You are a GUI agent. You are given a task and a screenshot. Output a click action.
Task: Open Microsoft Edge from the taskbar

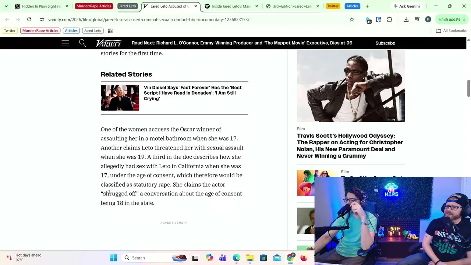pyautogui.click(x=236, y=258)
